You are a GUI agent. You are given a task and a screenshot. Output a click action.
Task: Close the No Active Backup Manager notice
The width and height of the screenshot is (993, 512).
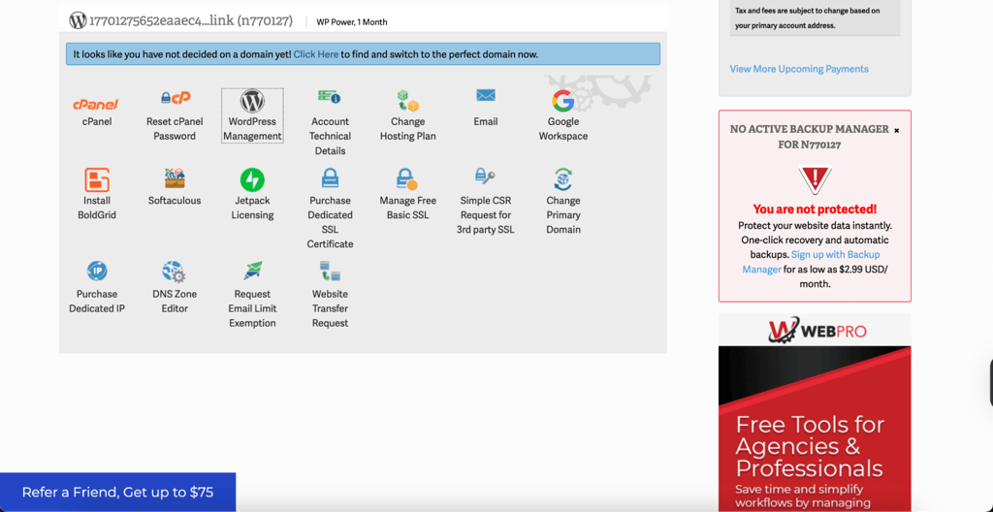click(896, 131)
